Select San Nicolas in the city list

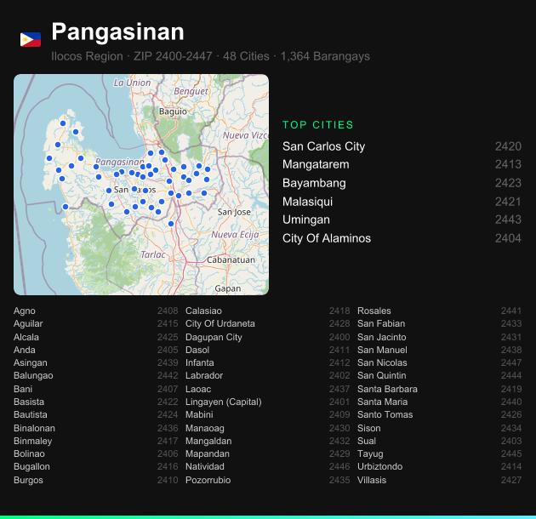click(x=440, y=362)
